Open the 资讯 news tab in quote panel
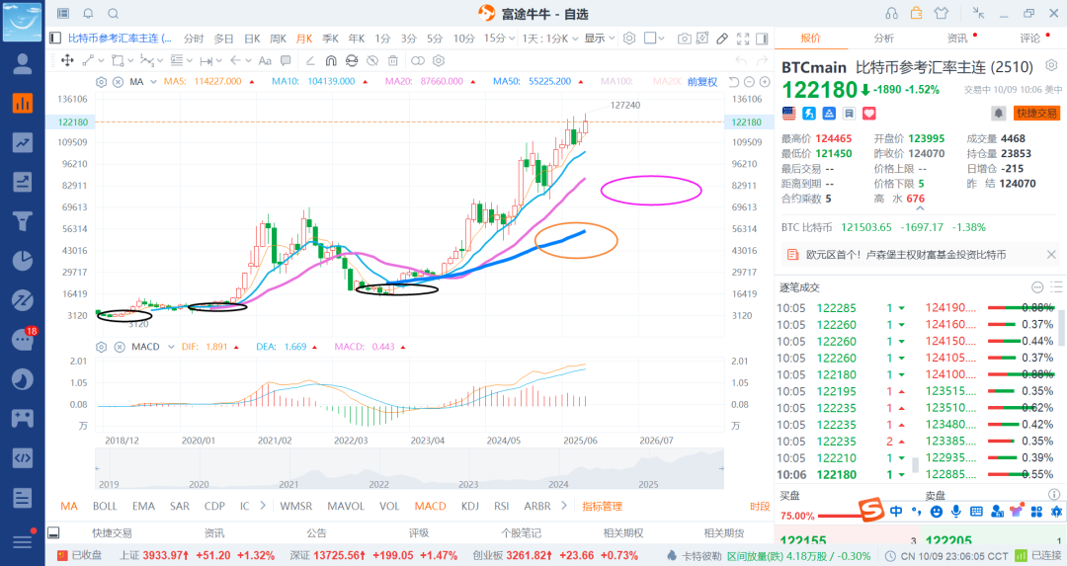This screenshot has width=1067, height=566. point(957,39)
